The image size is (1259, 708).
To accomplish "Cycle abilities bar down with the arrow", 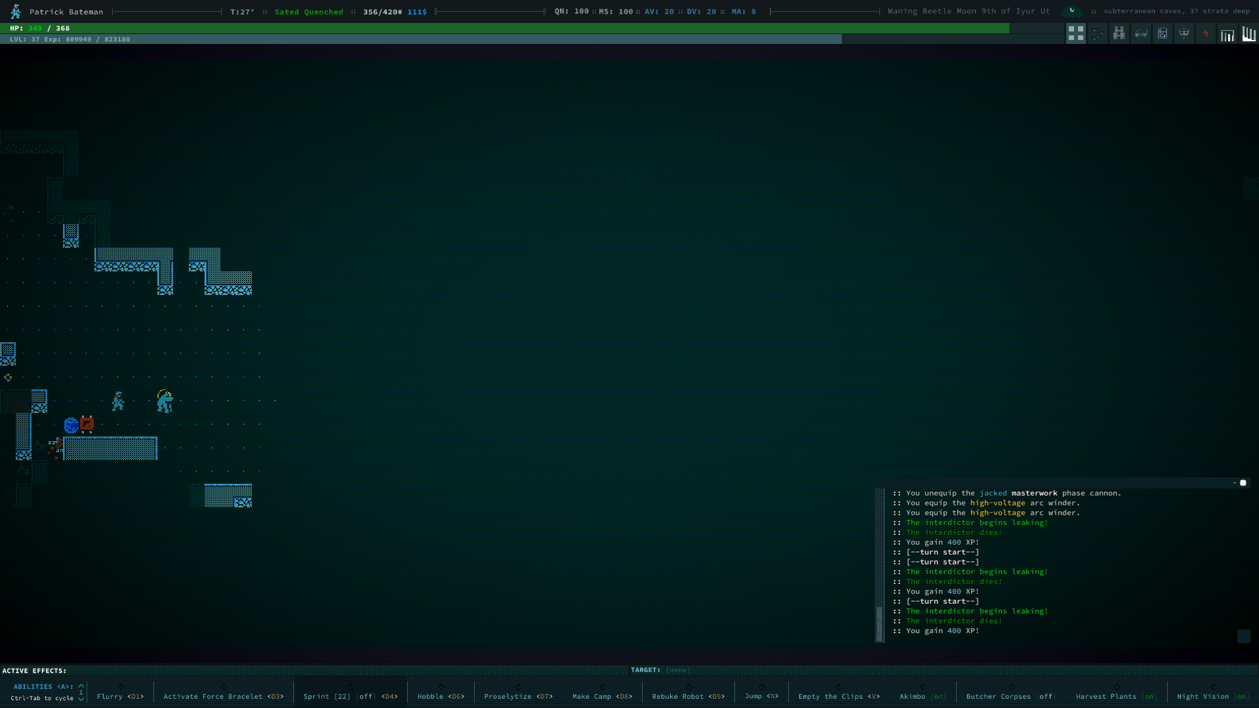I will tap(81, 699).
